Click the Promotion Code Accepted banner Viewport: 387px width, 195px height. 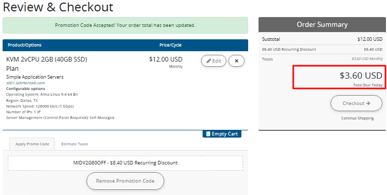[x=125, y=25]
